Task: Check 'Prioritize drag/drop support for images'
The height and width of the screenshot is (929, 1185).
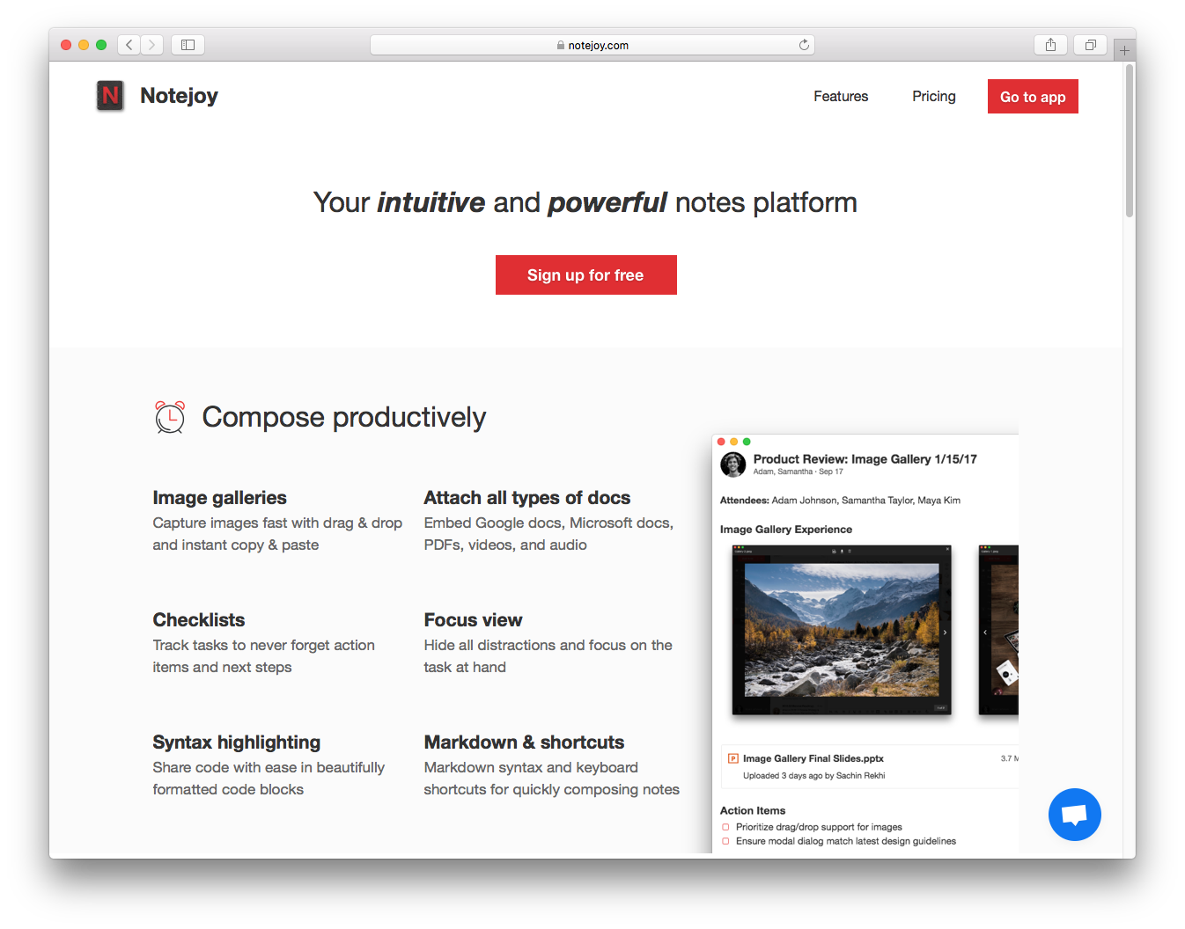Action: 725,827
